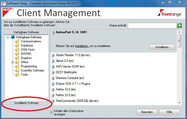
Task: Click the DESY Briefköpfe package icon
Action: click(x=53, y=72)
